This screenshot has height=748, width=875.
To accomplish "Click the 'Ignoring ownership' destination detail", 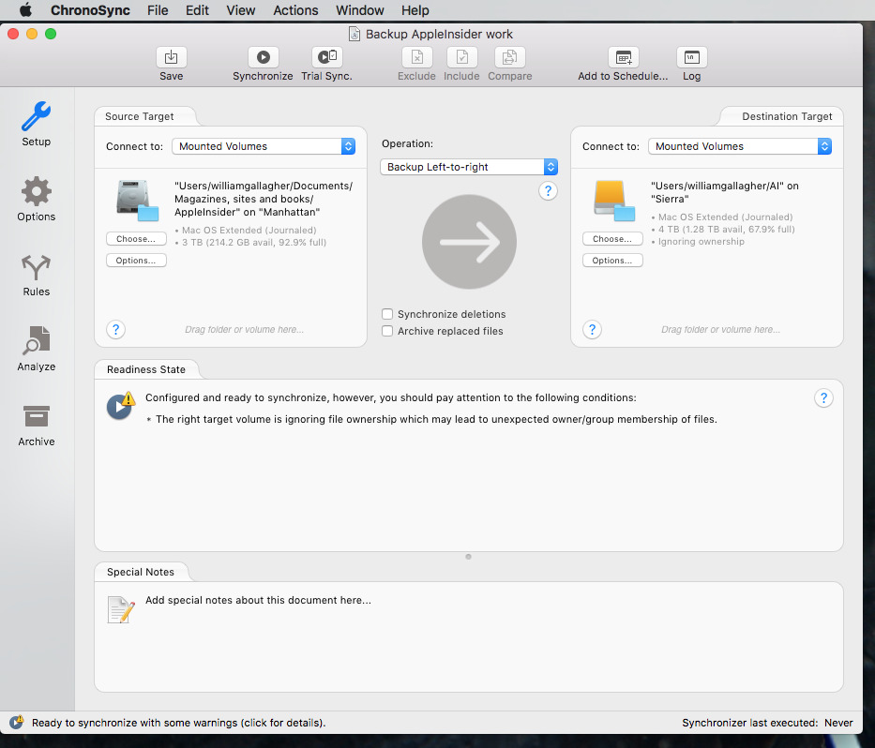I will (701, 242).
